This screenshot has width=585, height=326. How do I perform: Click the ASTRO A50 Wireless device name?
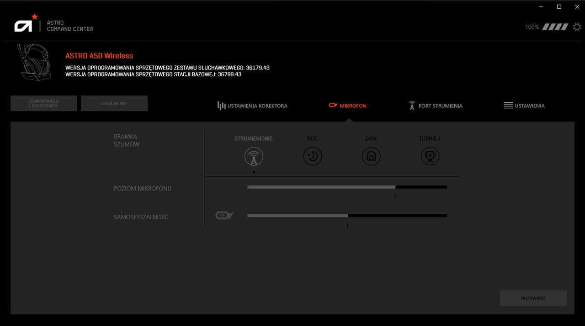[x=99, y=56]
